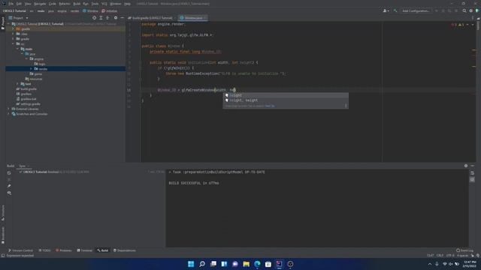Open the View menu
481x270 pixels.
coord(28,4)
